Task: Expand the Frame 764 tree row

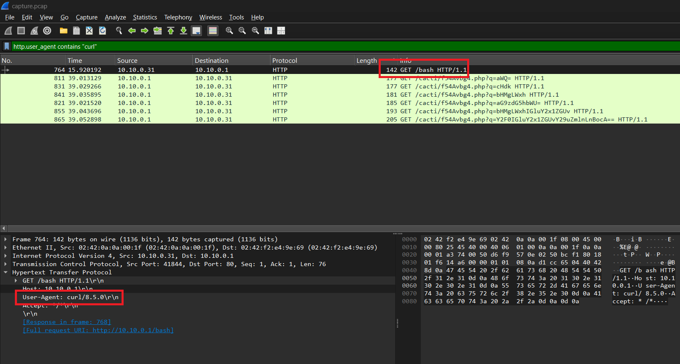Action: [5, 239]
